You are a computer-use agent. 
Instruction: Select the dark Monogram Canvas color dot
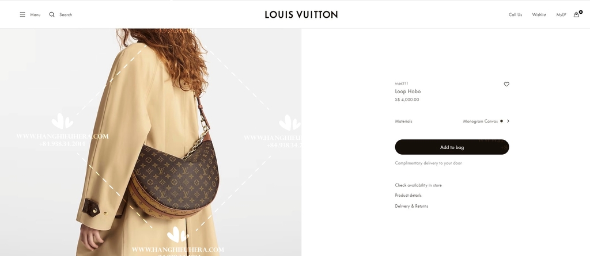click(502, 121)
